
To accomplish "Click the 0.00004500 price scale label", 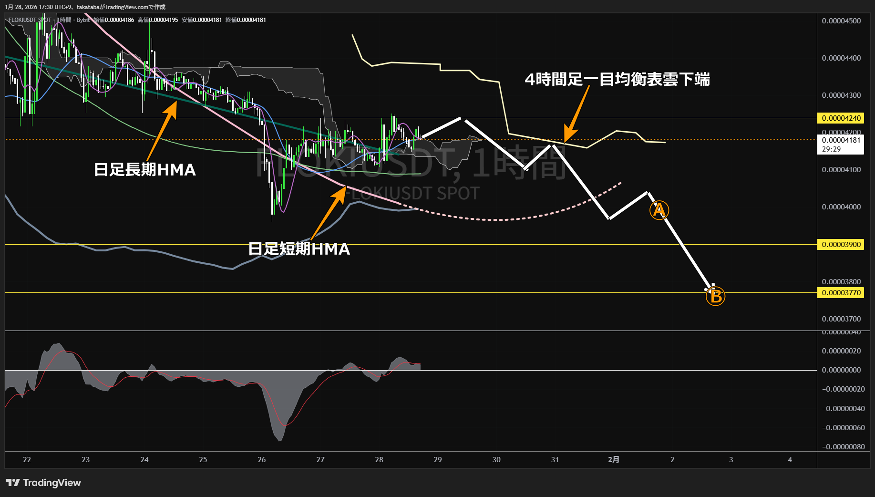I will tap(841, 21).
